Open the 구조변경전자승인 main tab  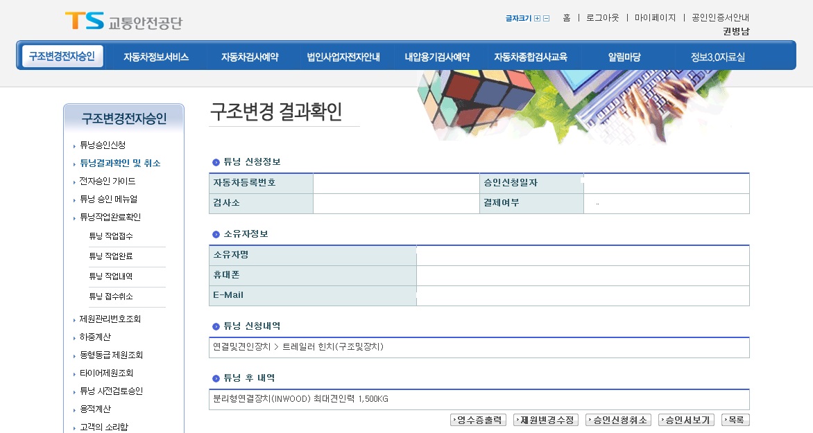62,56
